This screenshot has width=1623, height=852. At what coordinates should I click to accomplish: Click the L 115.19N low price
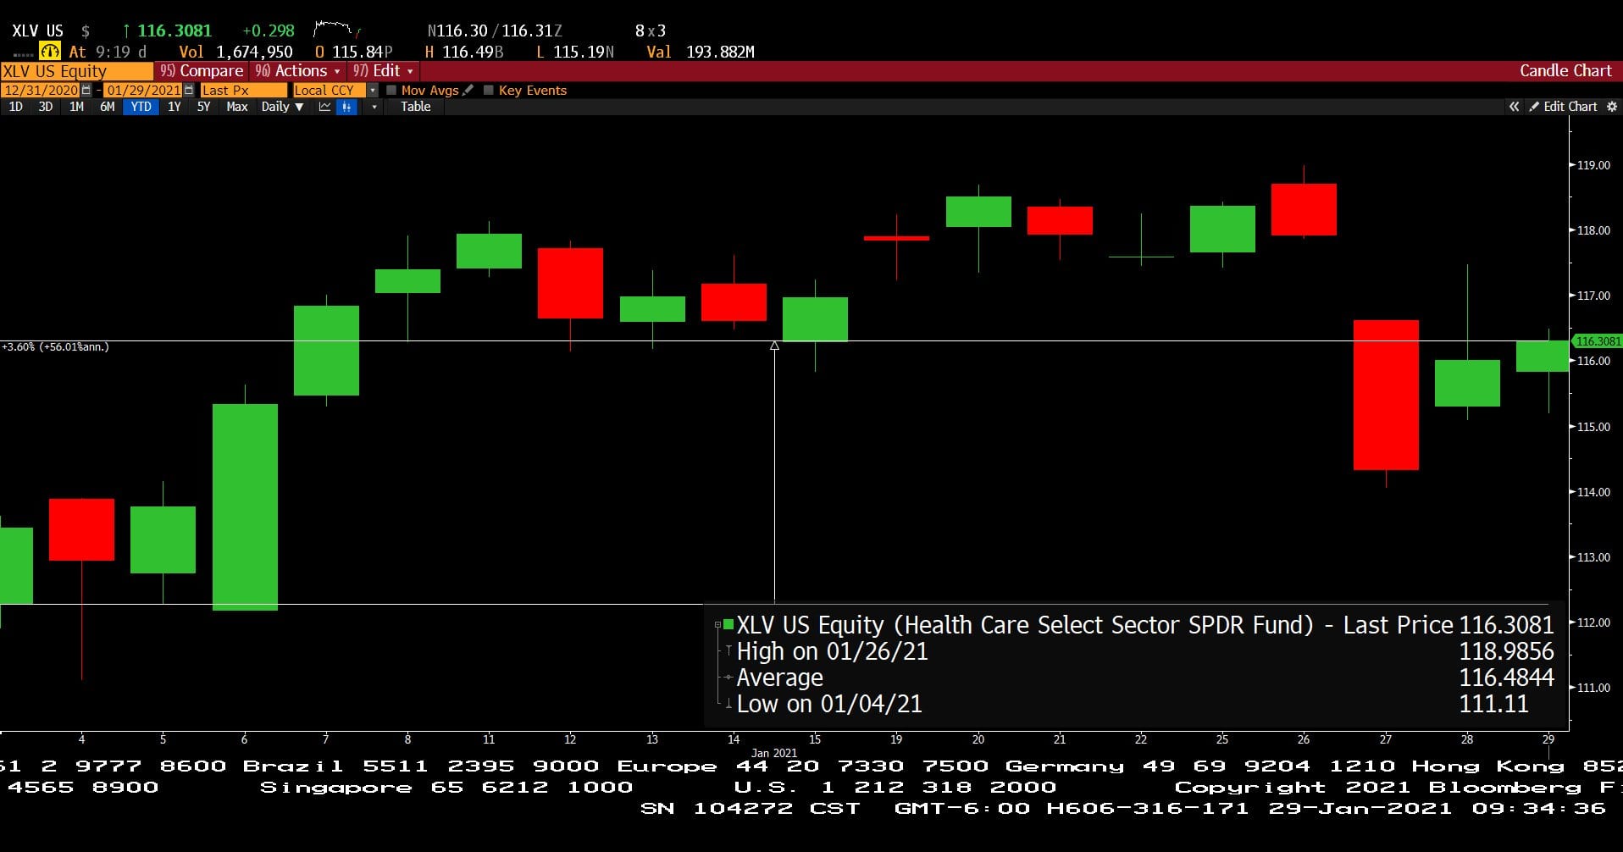(x=575, y=52)
